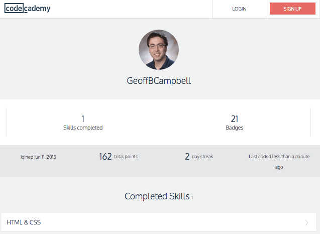Open the Badges label
This screenshot has height=234, width=320.
[235, 128]
